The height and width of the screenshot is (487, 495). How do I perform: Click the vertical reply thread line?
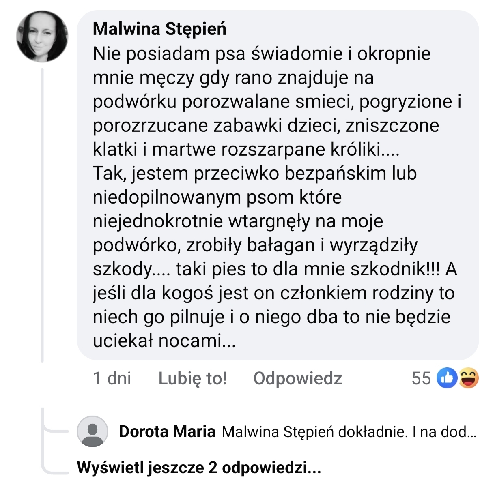click(42, 215)
